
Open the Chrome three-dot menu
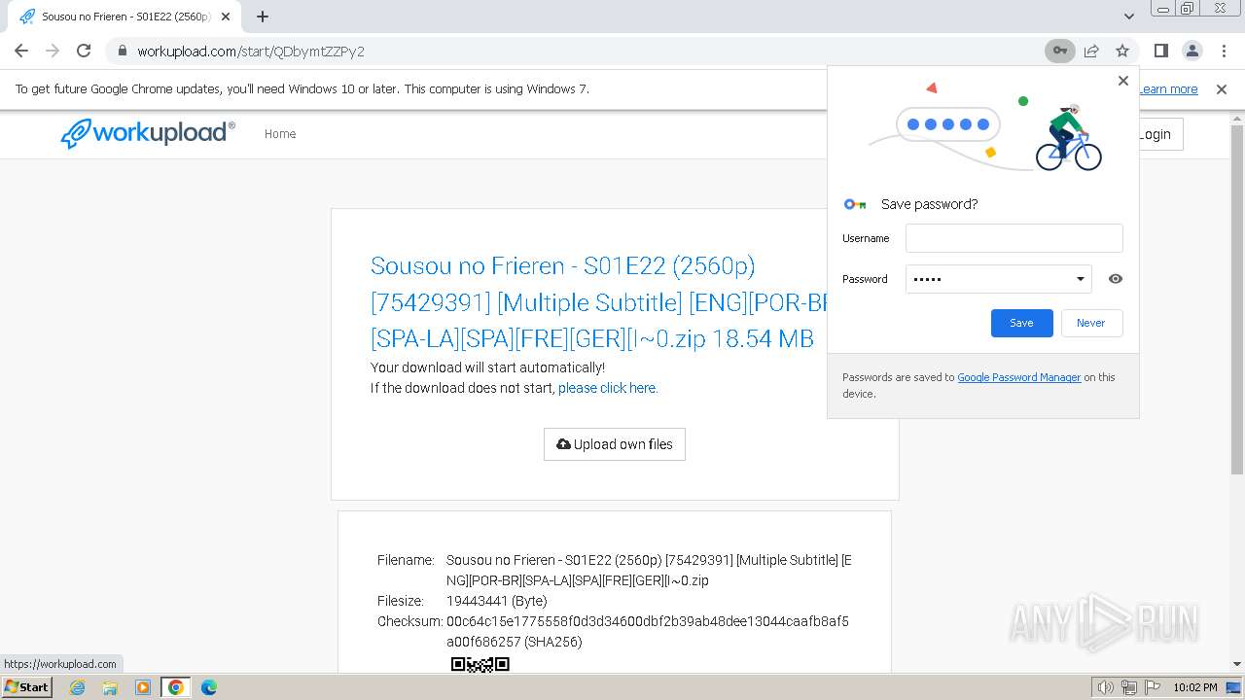1224,51
